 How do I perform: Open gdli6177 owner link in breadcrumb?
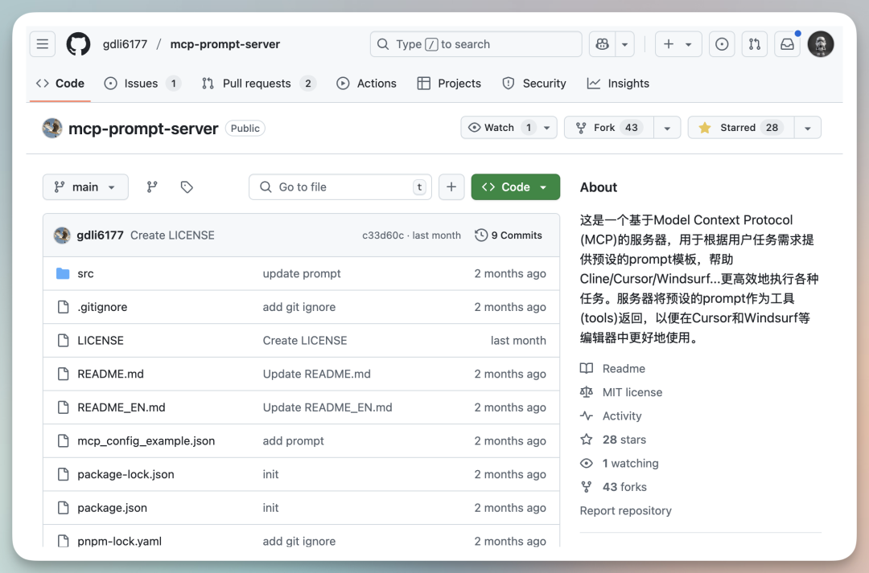[126, 44]
